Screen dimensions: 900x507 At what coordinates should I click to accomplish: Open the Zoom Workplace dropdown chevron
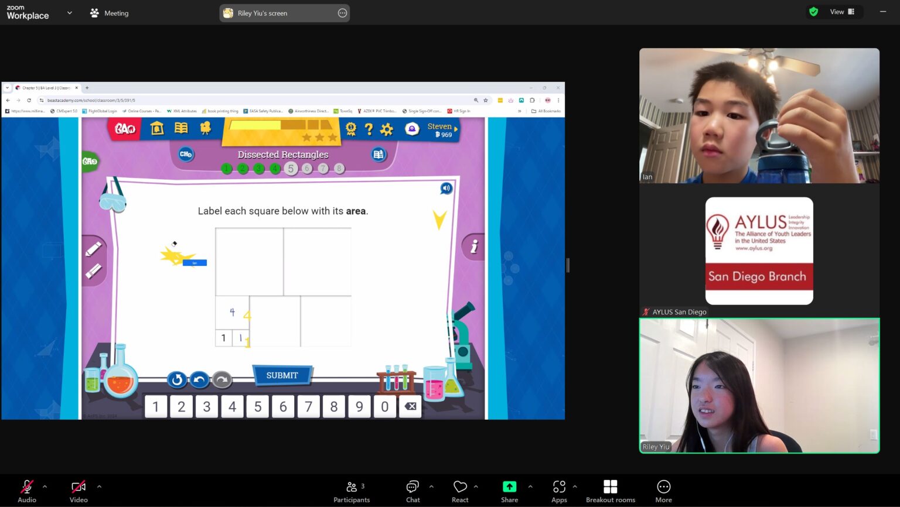pos(69,13)
